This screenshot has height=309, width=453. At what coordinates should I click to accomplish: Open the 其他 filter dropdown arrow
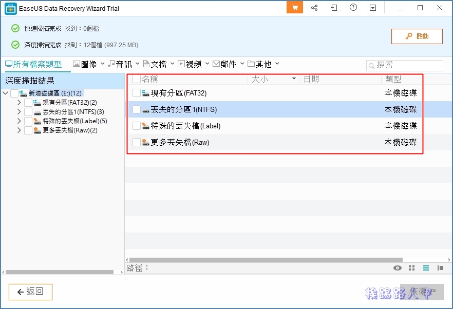point(277,64)
